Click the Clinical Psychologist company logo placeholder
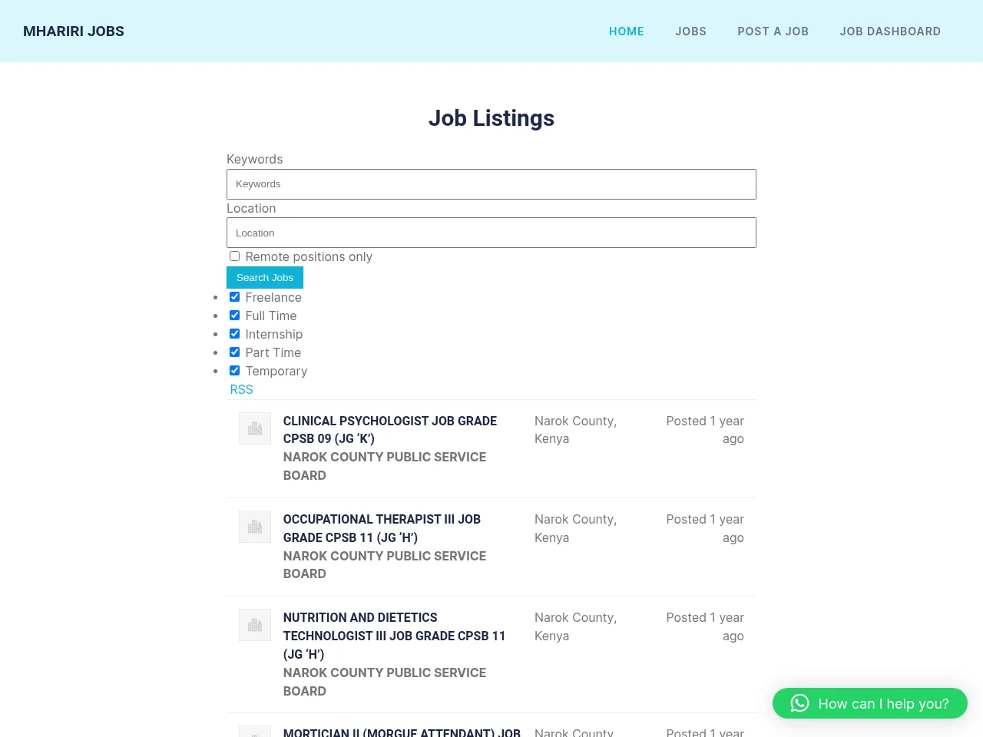The width and height of the screenshot is (983, 737). [x=255, y=428]
